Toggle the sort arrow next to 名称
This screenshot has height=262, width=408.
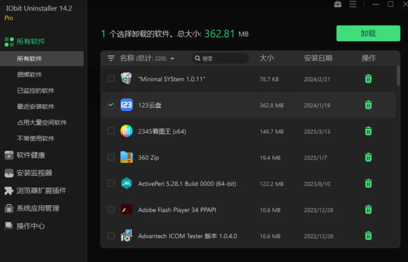click(172, 58)
